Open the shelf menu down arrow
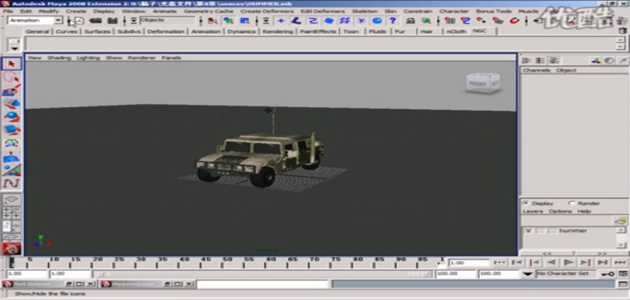Viewport: 630px width, 300px height. point(15,48)
